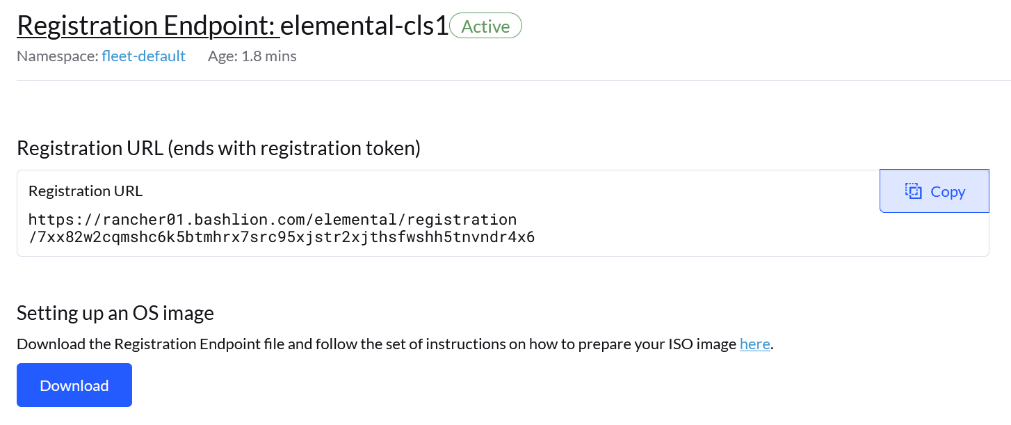1011x425 pixels.
Task: Click the elemental-cls1 endpoint name
Action: pos(362,24)
